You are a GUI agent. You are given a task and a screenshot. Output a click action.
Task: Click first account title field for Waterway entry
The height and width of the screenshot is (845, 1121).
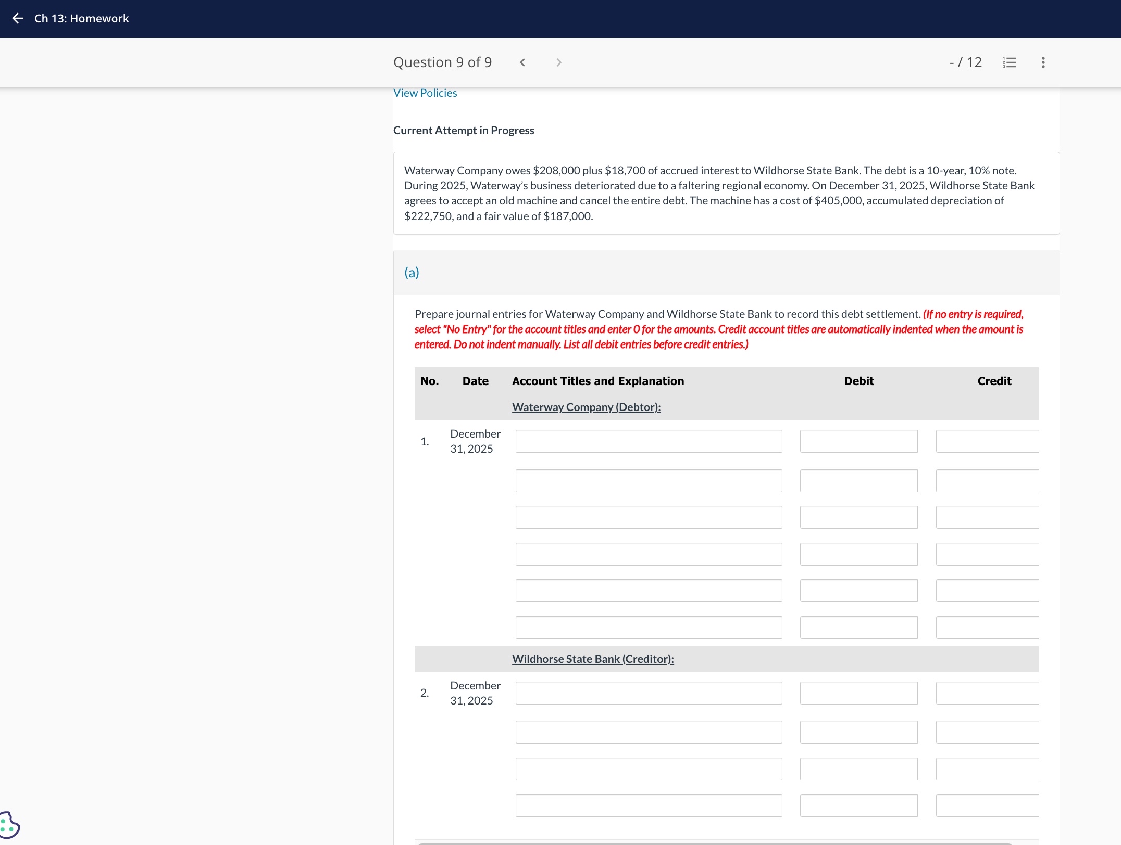pos(648,441)
